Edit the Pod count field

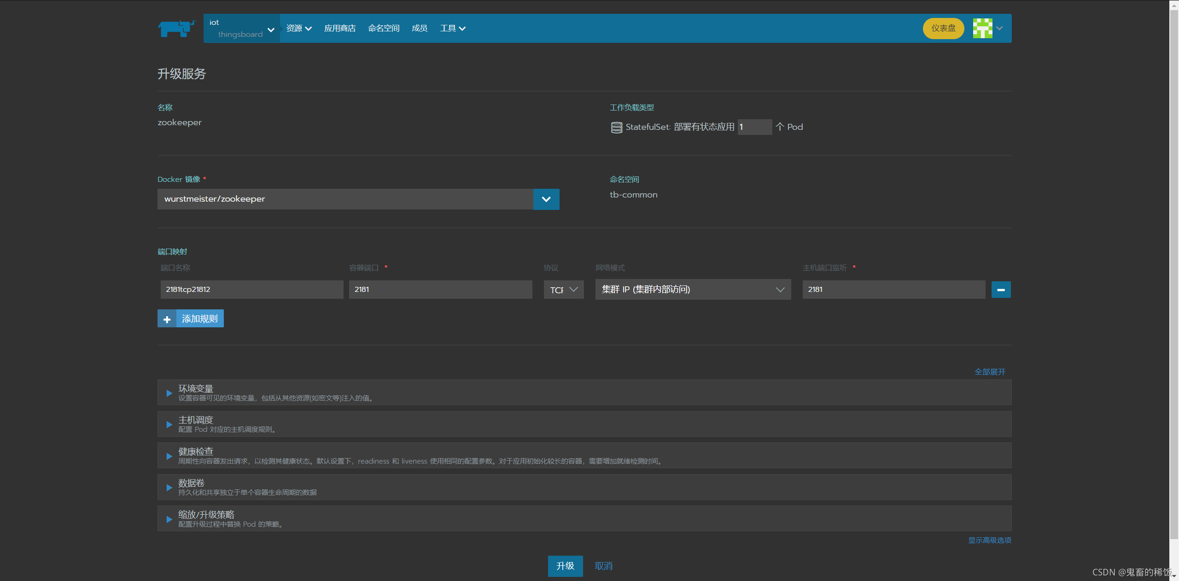[x=754, y=127]
